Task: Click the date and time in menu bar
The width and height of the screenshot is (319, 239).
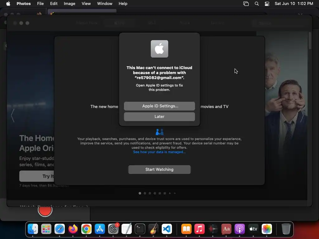Action: [294, 3]
